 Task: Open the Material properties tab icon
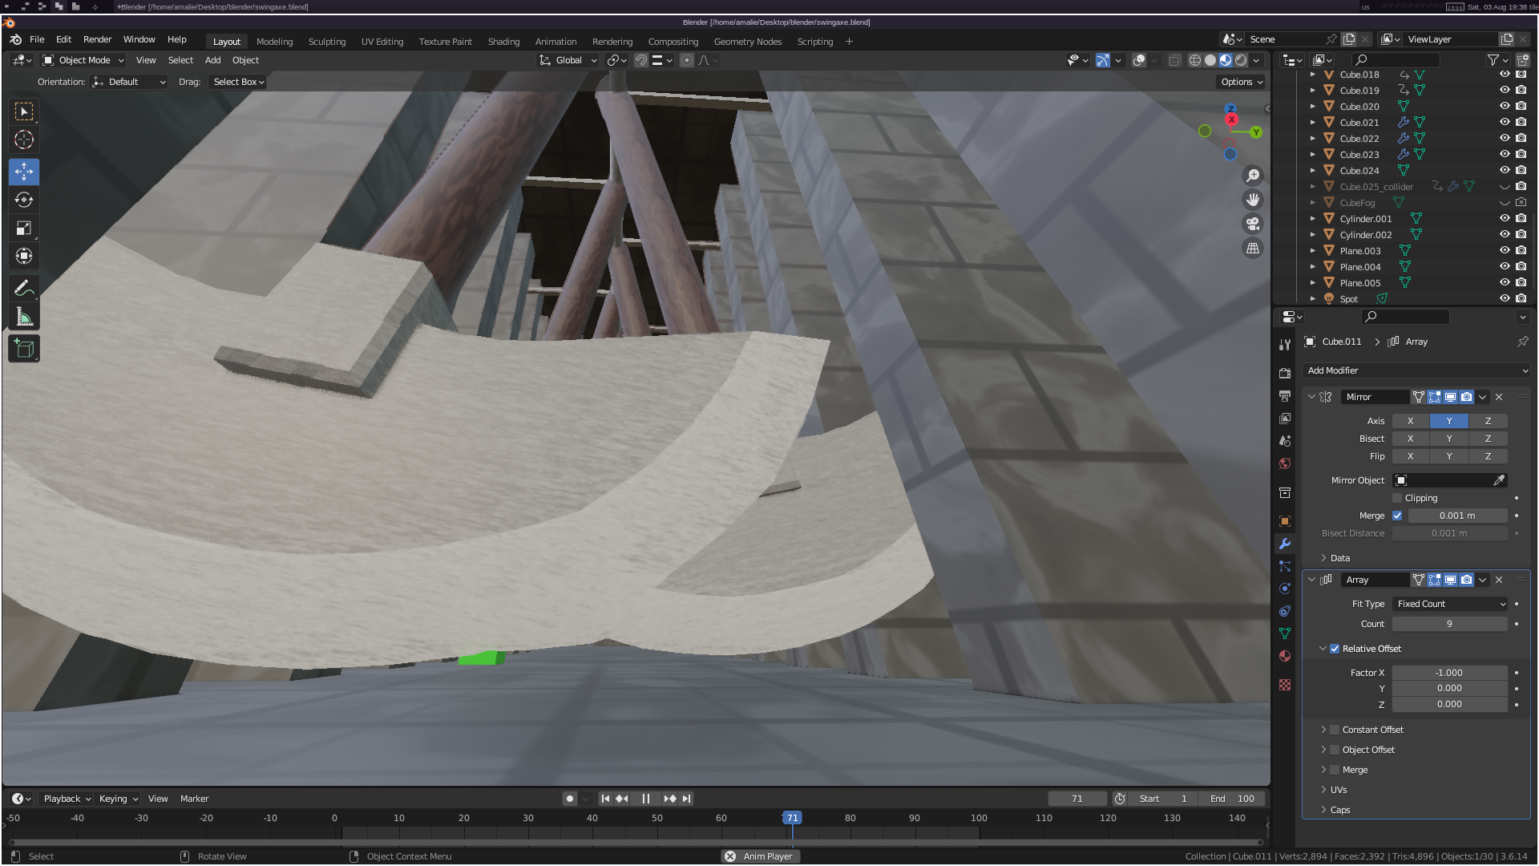click(1285, 656)
